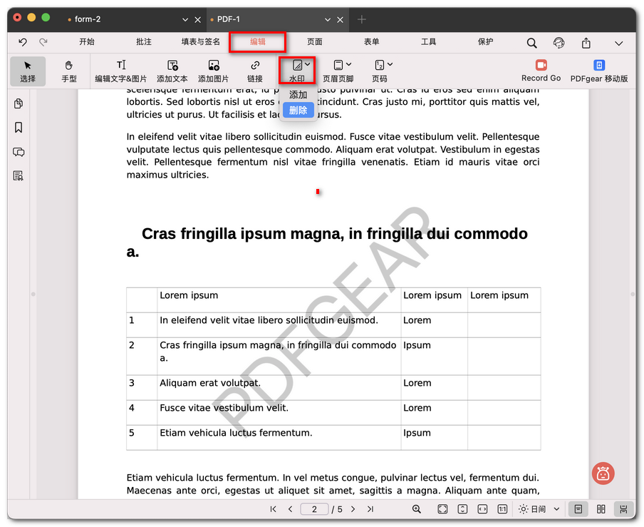Toggle continuous scrolling view mode
The height and width of the screenshot is (527, 644).
[623, 509]
